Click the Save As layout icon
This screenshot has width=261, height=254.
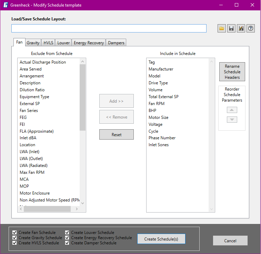point(241,28)
